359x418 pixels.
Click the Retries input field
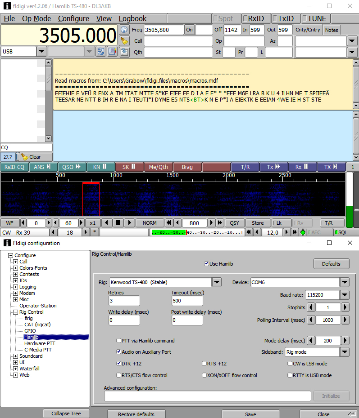pos(124,301)
